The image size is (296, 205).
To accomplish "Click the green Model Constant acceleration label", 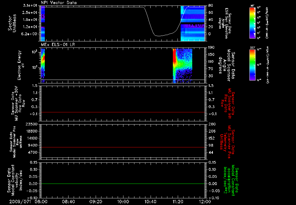I will click(x=231, y=180).
